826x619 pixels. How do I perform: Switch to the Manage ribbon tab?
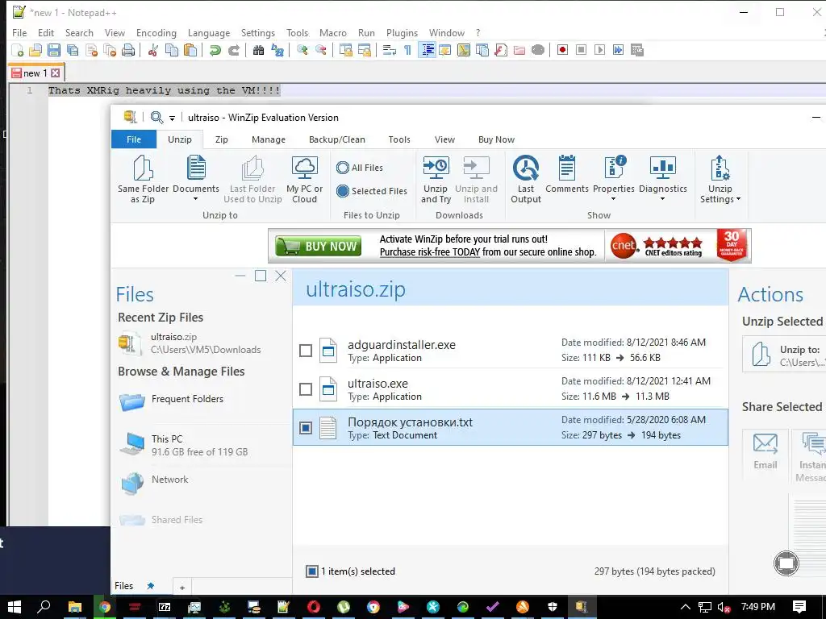268,139
